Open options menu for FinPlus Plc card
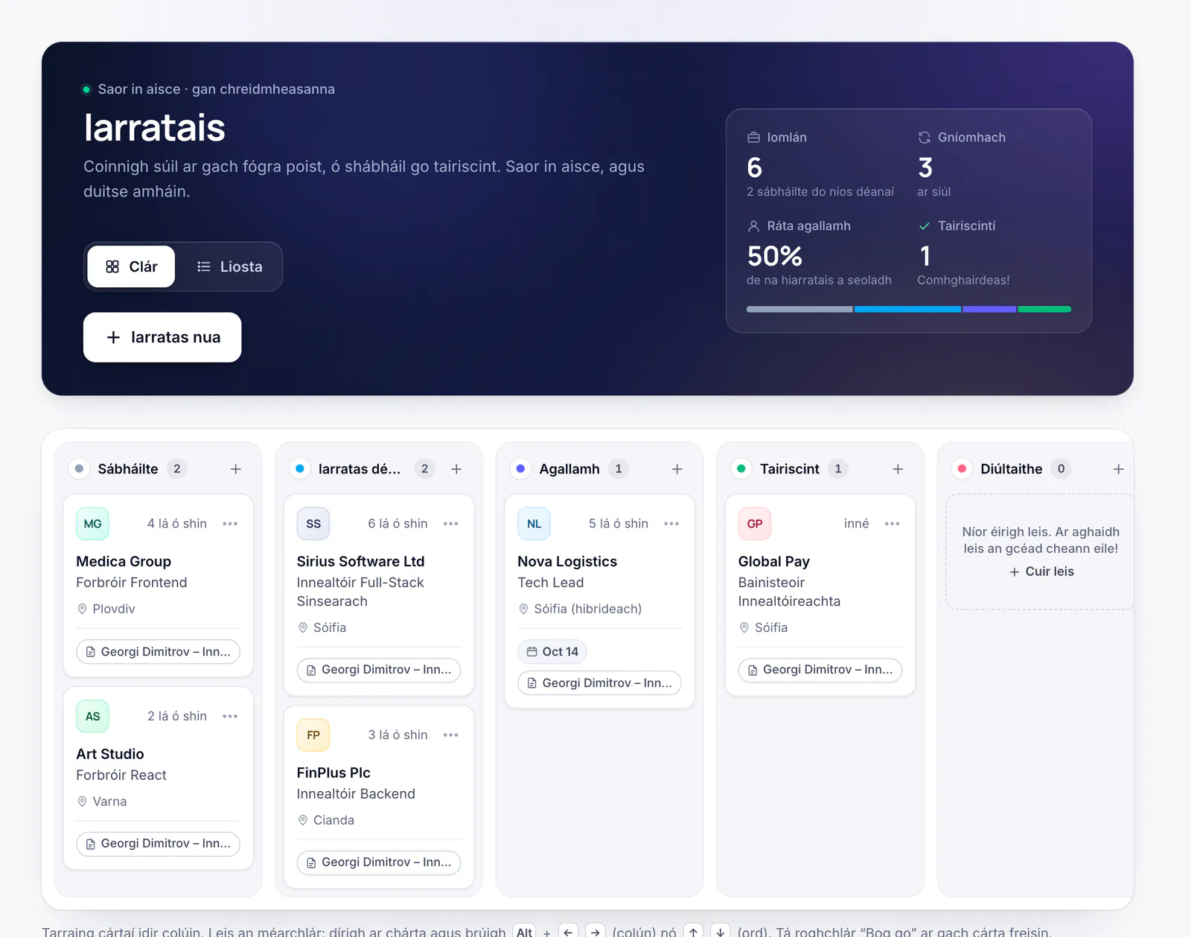This screenshot has width=1191, height=937. point(451,735)
